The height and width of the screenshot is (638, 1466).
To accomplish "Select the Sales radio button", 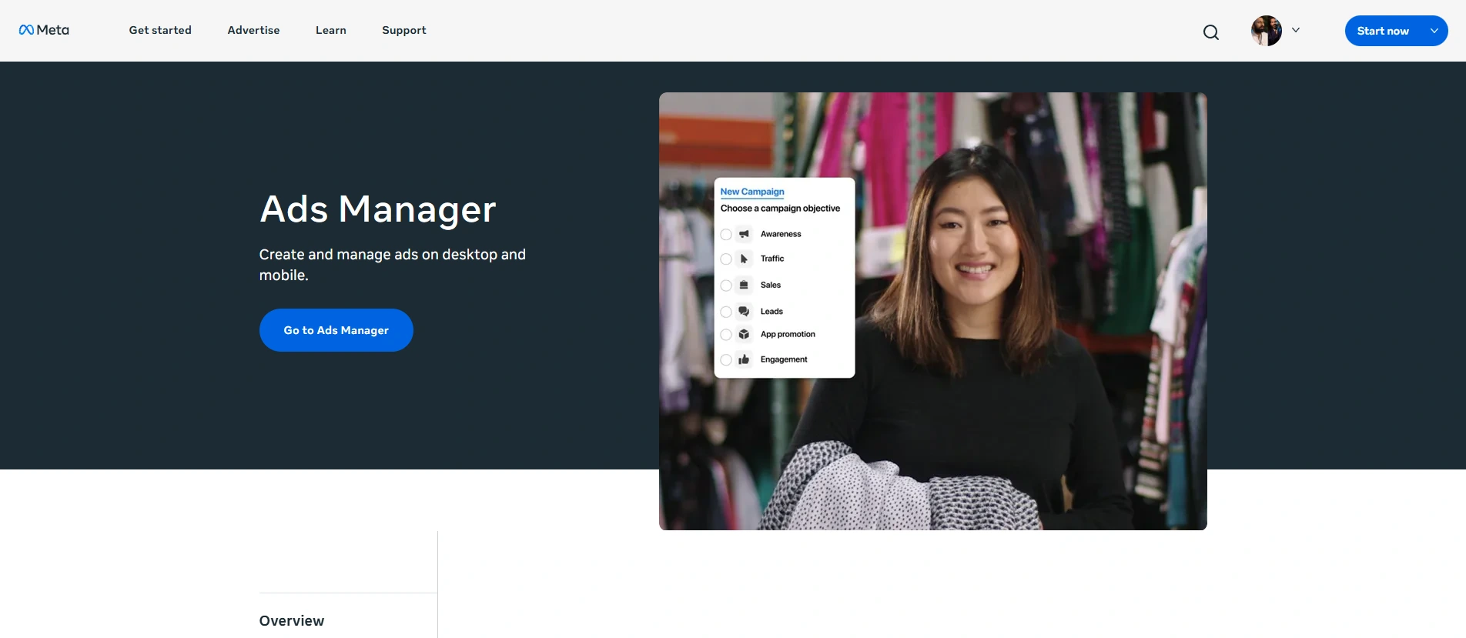I will point(726,286).
